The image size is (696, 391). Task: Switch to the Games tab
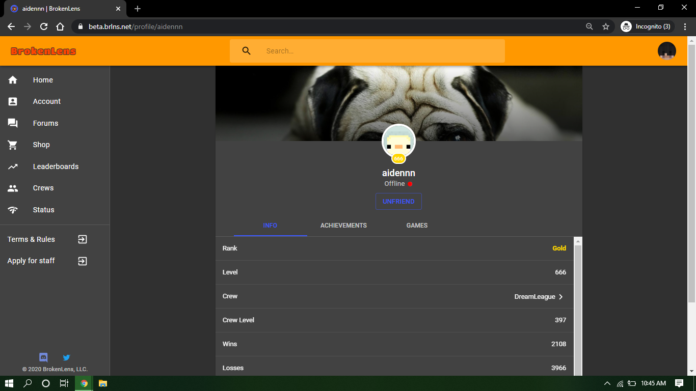(x=417, y=226)
